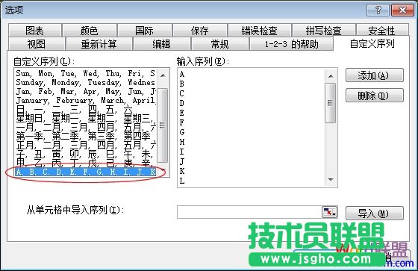Select the 重新计算 tab
The height and width of the screenshot is (271, 418).
(99, 44)
